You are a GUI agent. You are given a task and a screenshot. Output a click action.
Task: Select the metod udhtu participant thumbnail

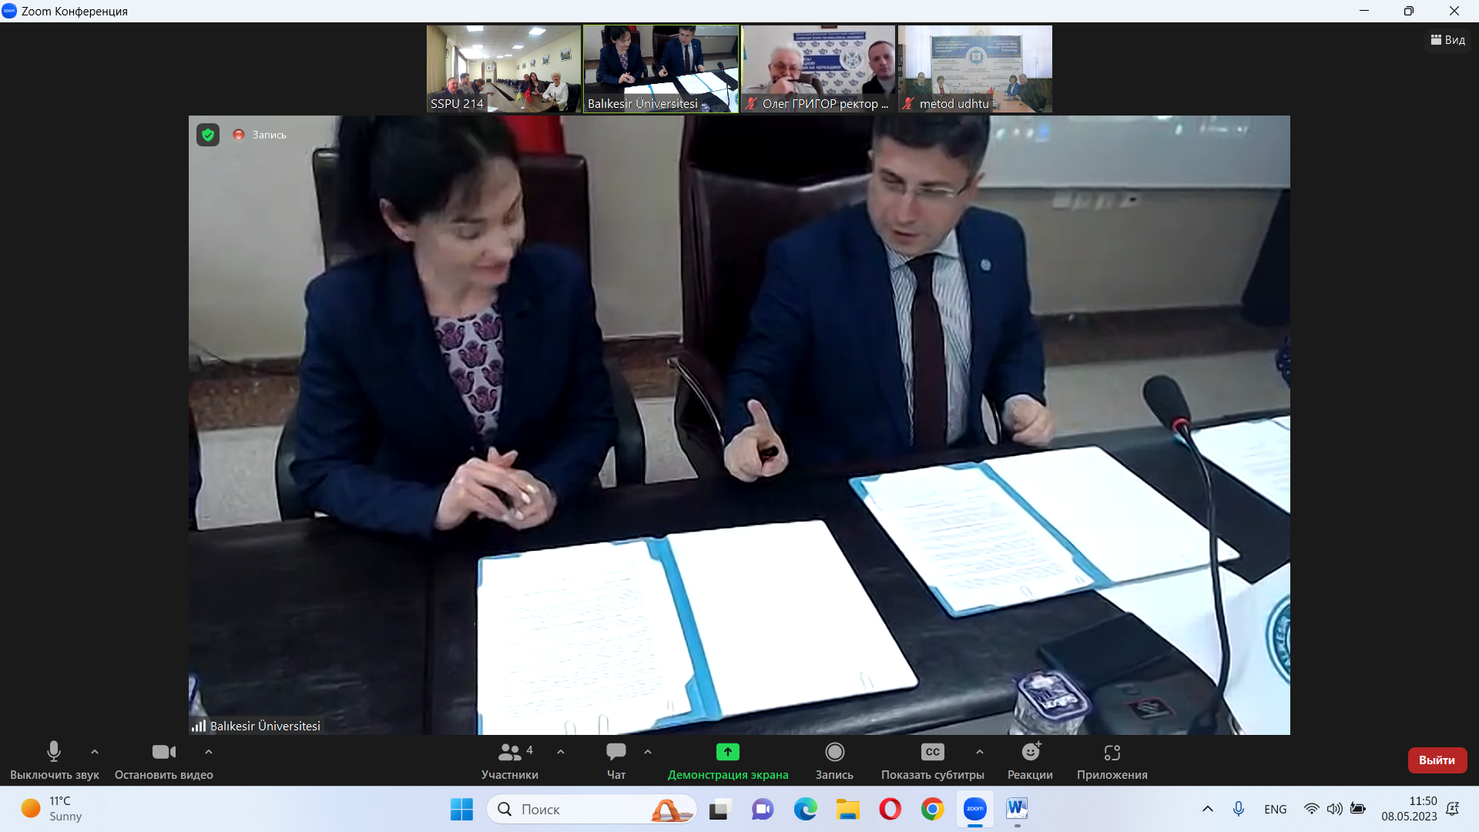(x=974, y=69)
